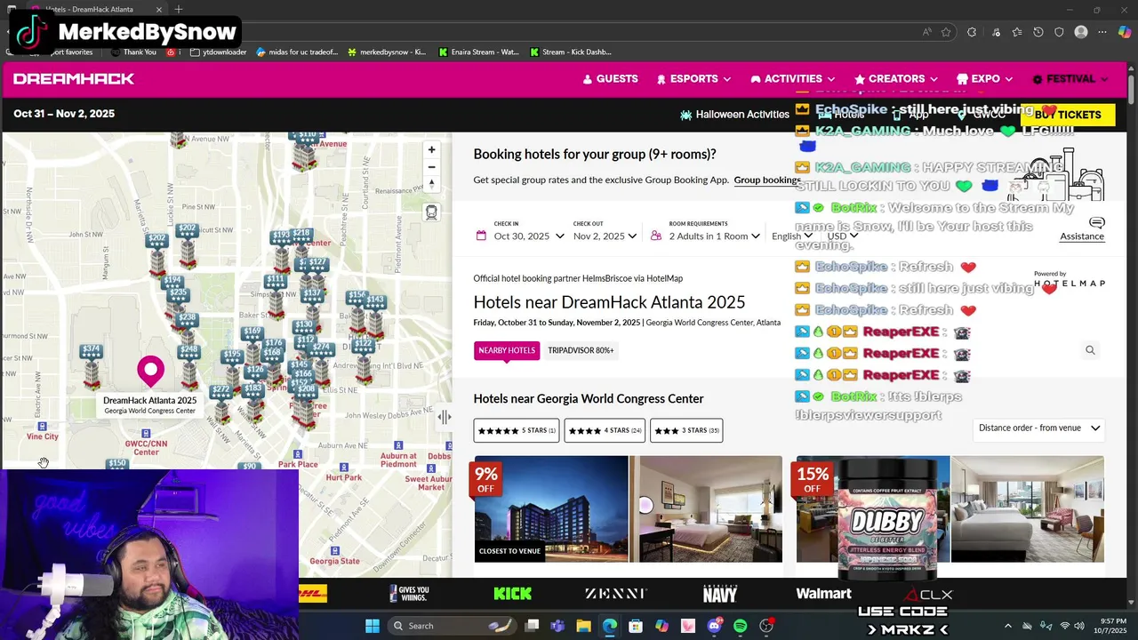Open the Distance order sort dropdown
The image size is (1138, 640).
pyautogui.click(x=1038, y=428)
